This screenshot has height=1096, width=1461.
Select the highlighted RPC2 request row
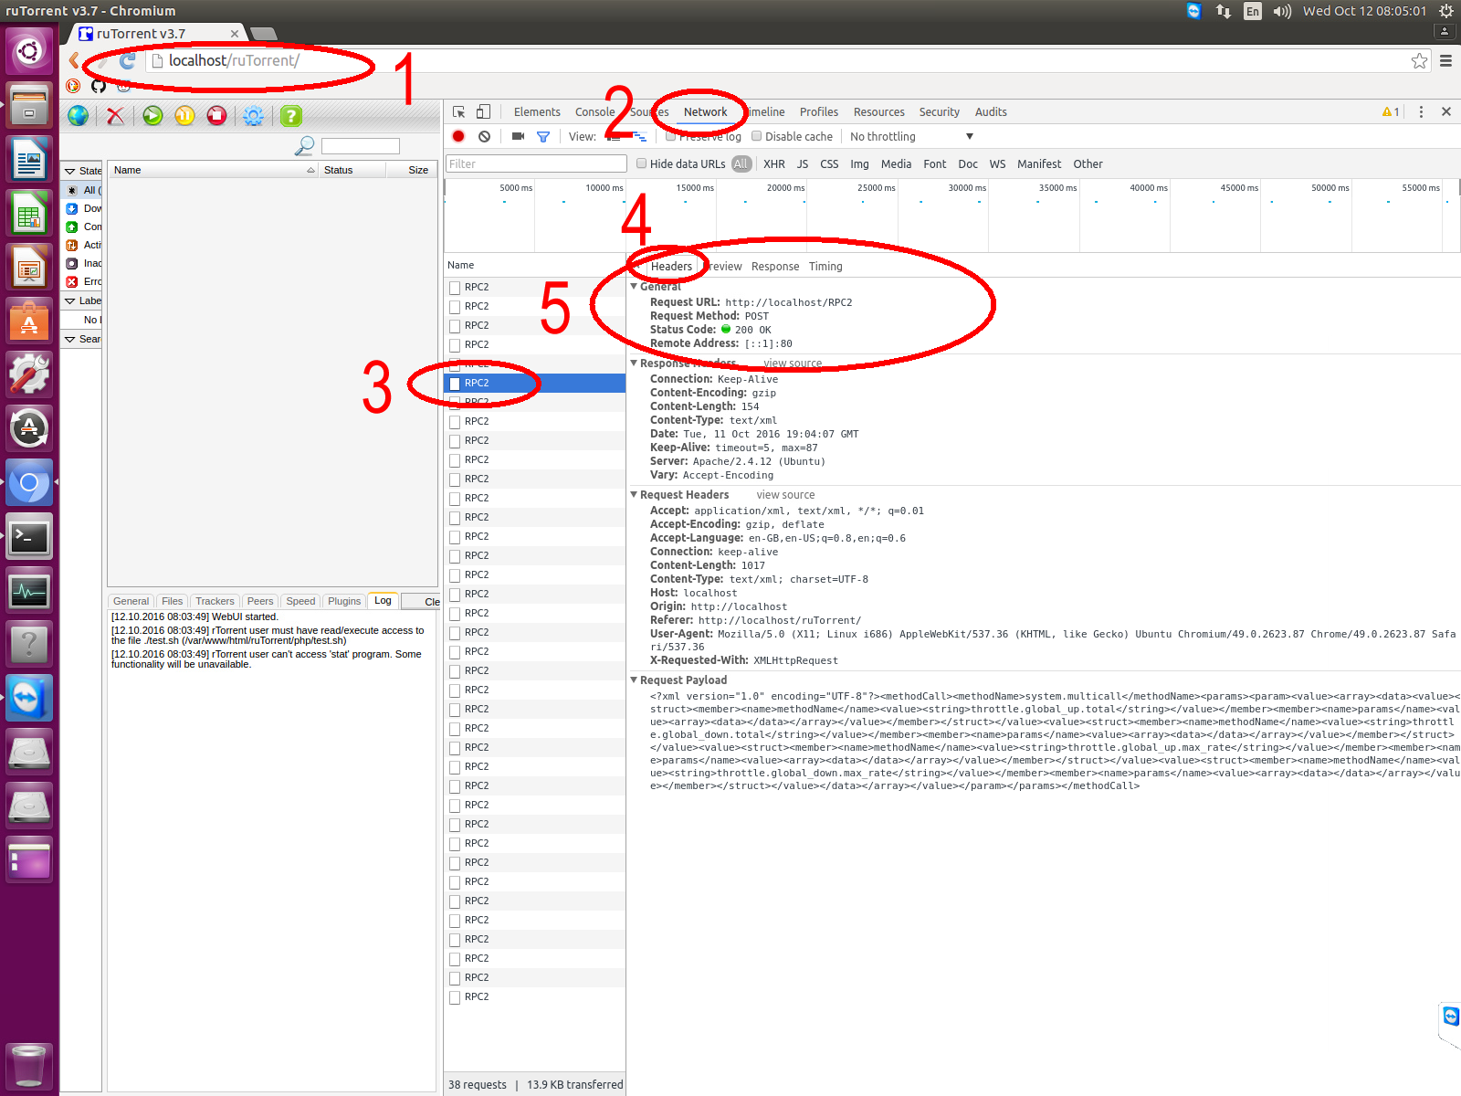[535, 383]
